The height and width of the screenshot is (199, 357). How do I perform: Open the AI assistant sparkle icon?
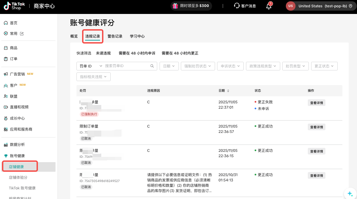click(x=350, y=194)
